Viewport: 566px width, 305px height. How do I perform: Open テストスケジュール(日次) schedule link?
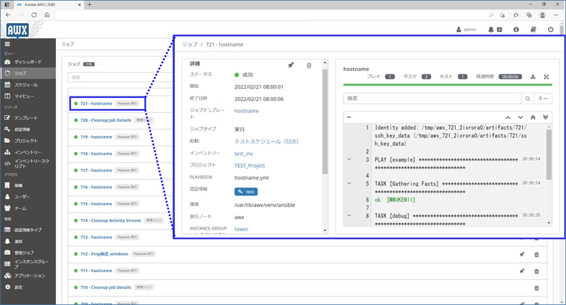point(266,141)
